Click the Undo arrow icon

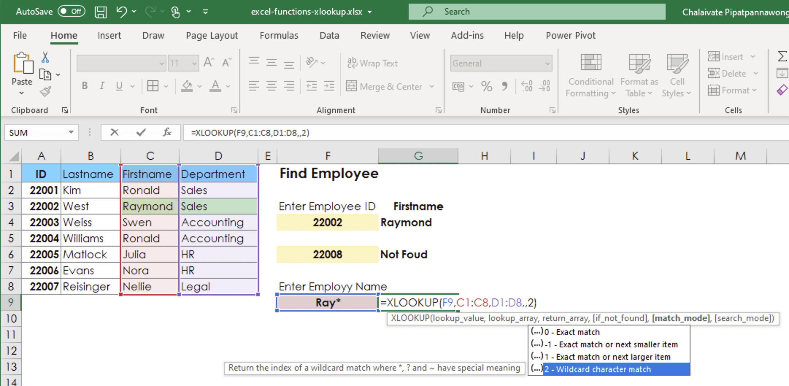click(122, 12)
